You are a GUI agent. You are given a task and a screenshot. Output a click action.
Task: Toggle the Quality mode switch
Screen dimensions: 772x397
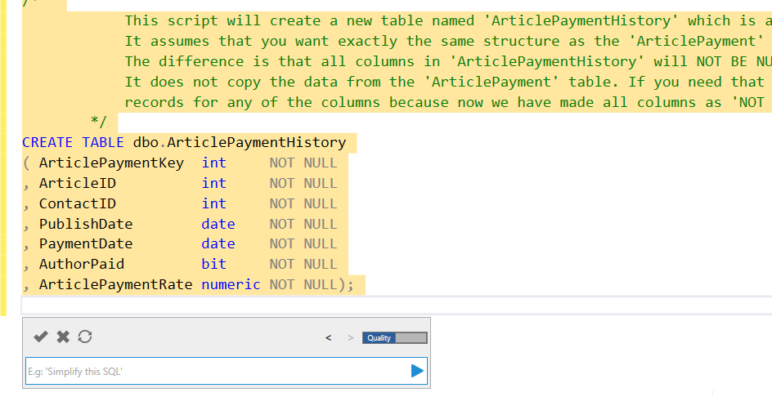(x=394, y=338)
